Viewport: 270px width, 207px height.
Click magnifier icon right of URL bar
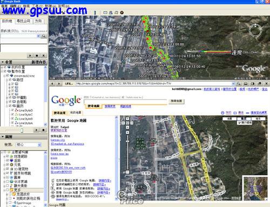[x=239, y=84]
